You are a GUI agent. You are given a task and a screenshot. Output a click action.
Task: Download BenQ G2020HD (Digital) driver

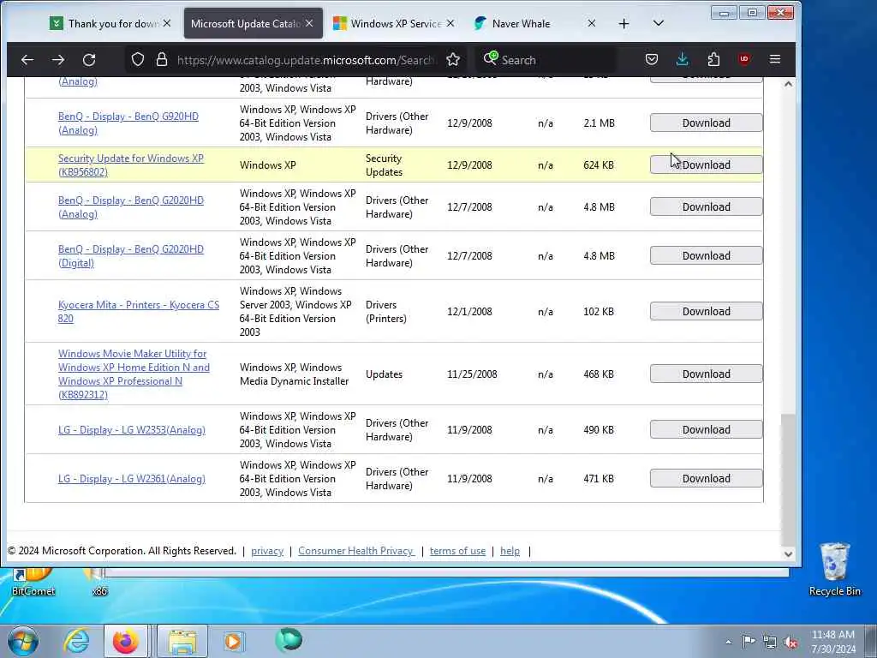click(x=706, y=255)
